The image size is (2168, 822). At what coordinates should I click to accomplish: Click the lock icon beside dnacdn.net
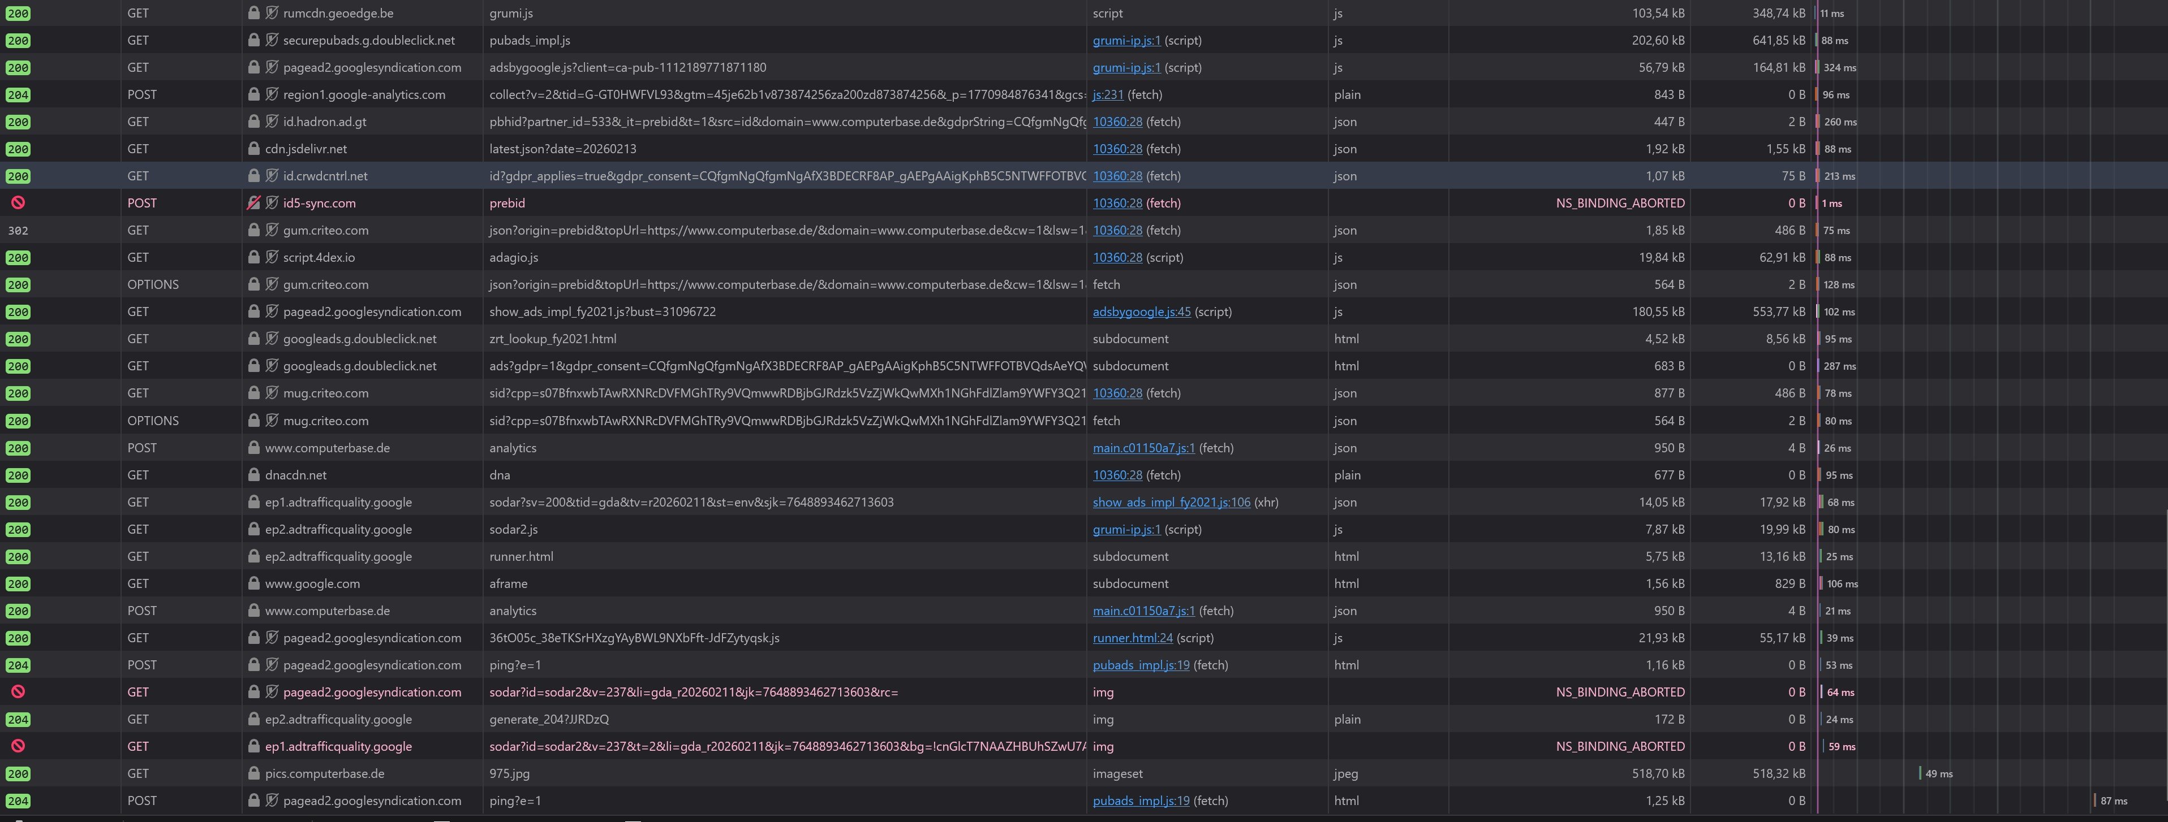253,474
